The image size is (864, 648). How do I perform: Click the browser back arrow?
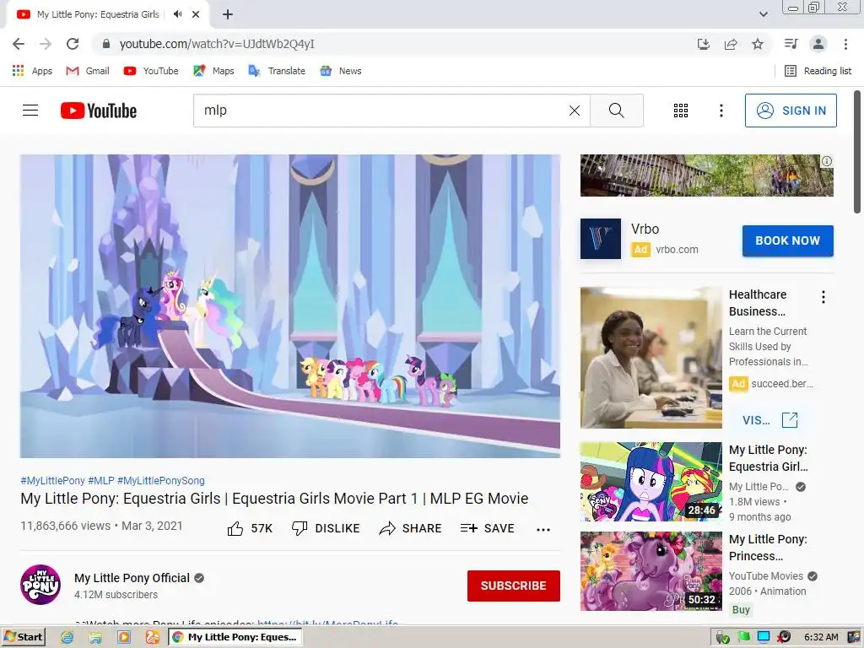coord(19,44)
